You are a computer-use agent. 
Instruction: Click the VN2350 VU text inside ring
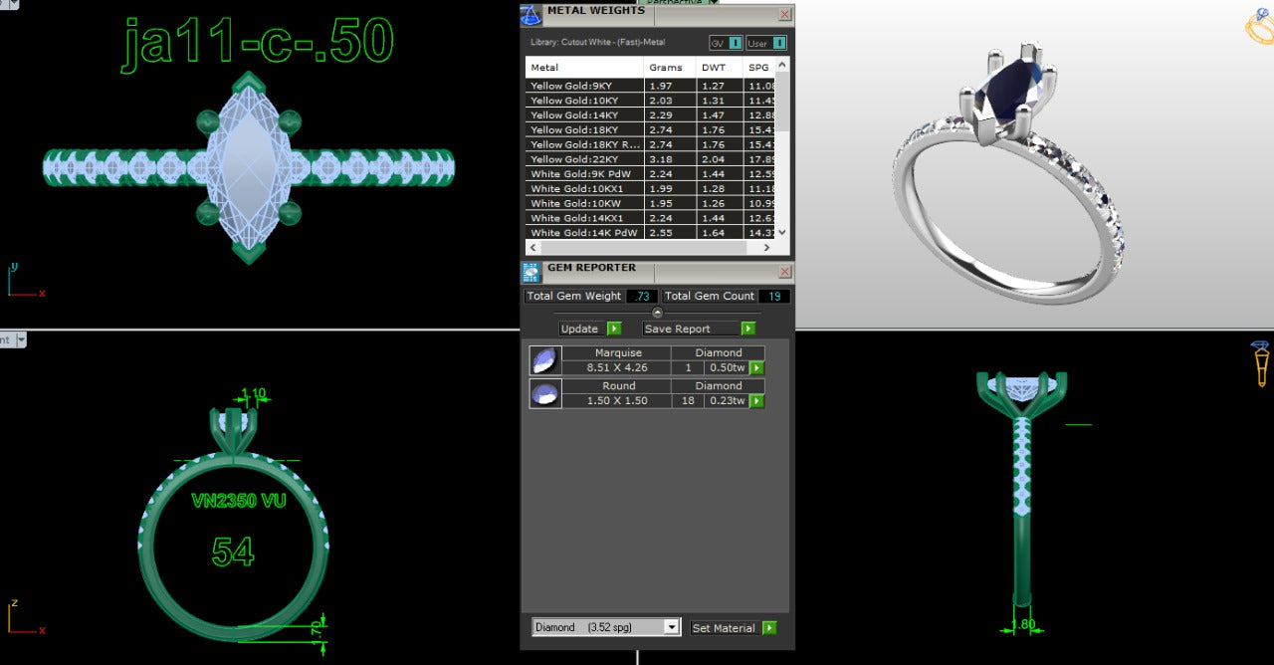pos(238,500)
